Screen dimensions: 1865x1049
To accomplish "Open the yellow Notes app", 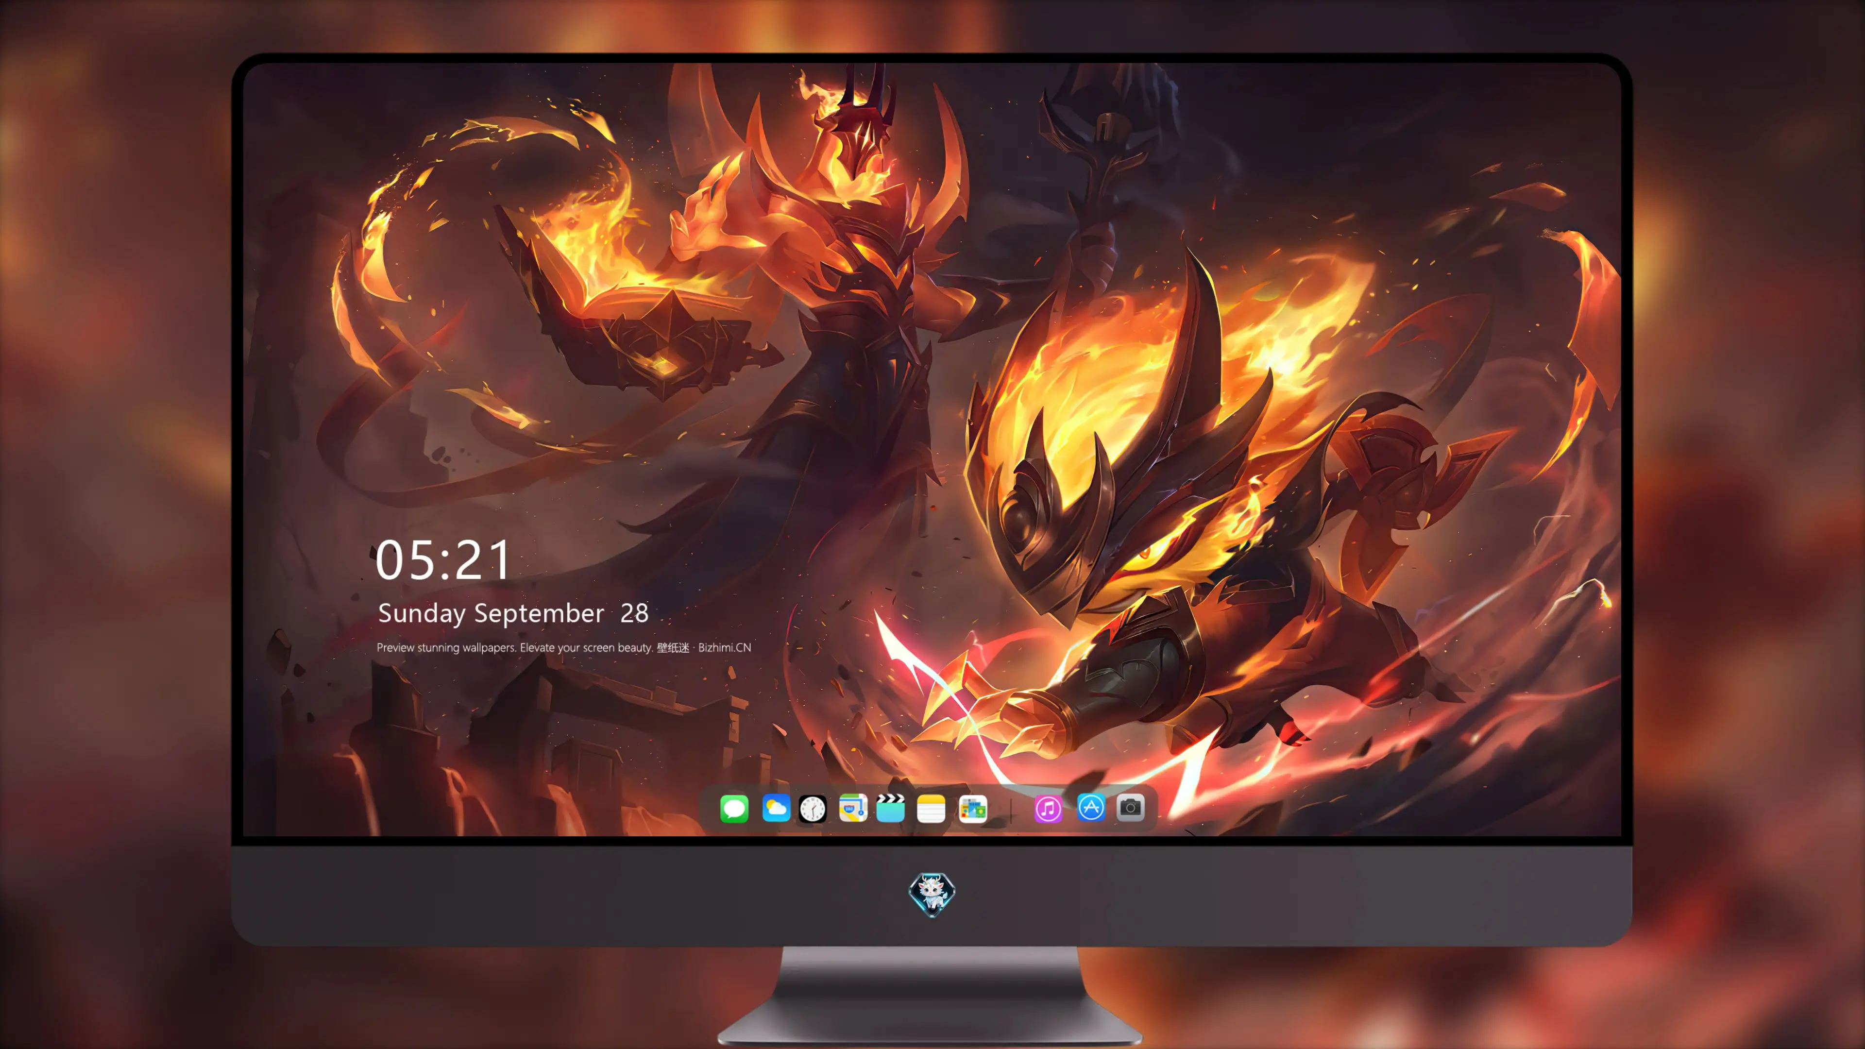I will [931, 808].
